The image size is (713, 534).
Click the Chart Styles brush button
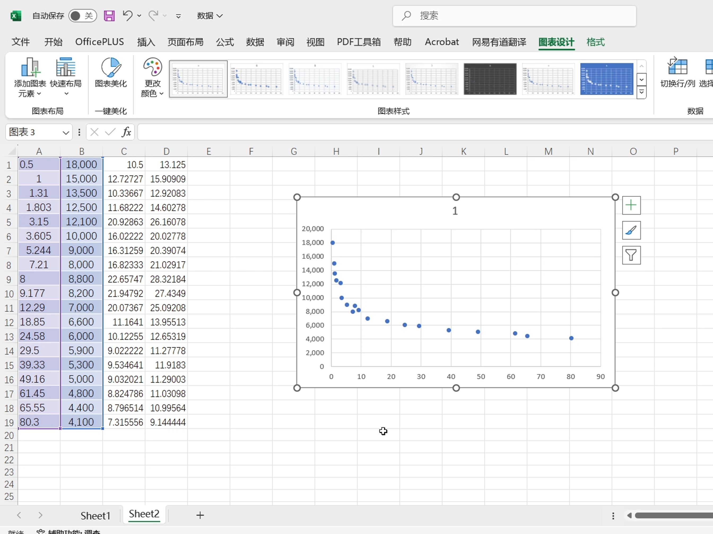coord(631,230)
